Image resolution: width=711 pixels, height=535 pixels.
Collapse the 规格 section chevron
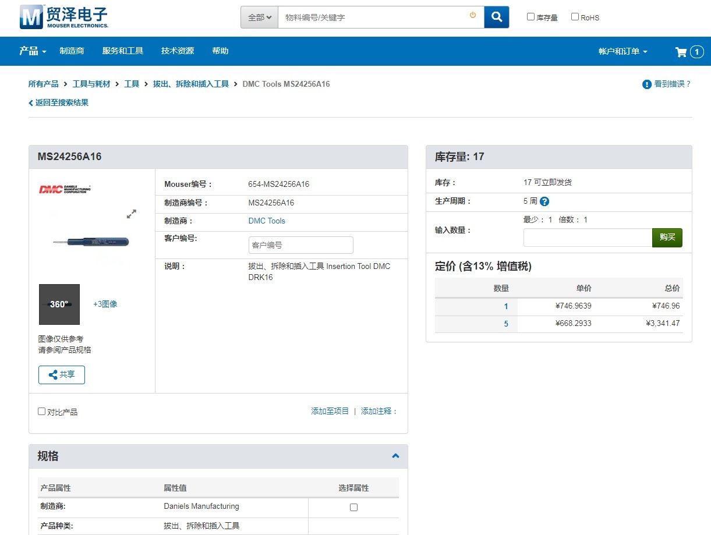395,456
